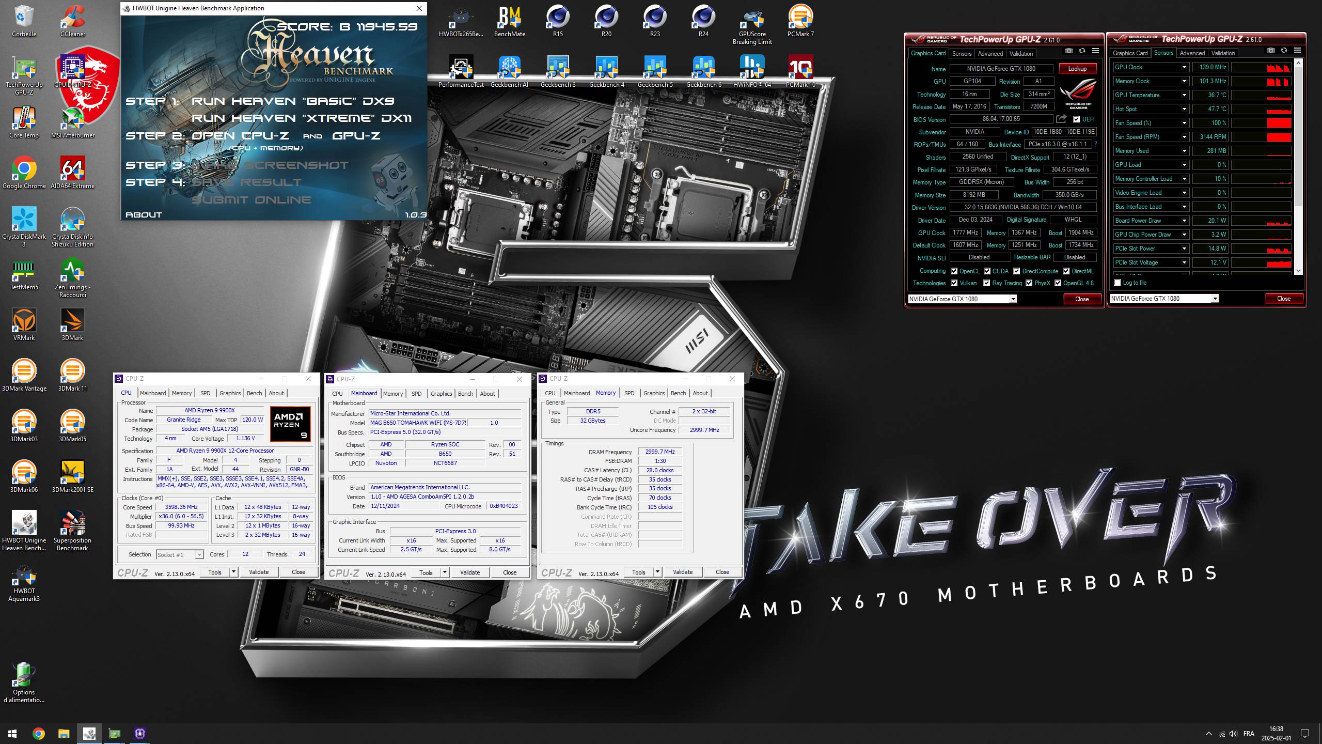This screenshot has width=1322, height=744.
Task: Open File Explorer from the taskbar
Action: (x=64, y=734)
